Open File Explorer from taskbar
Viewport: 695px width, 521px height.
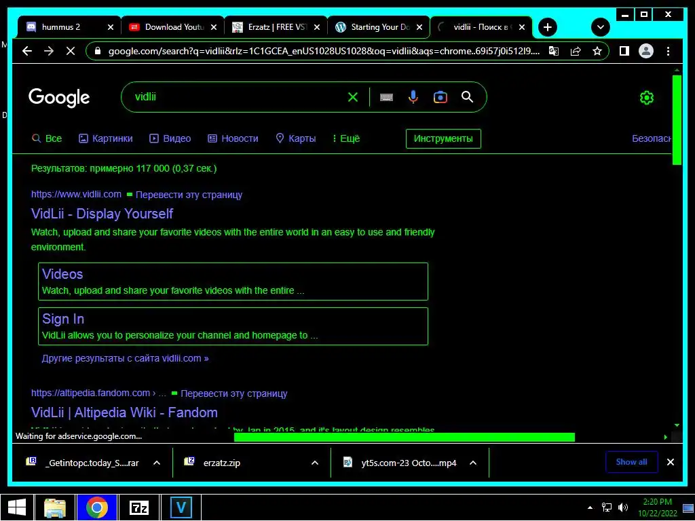click(x=54, y=507)
